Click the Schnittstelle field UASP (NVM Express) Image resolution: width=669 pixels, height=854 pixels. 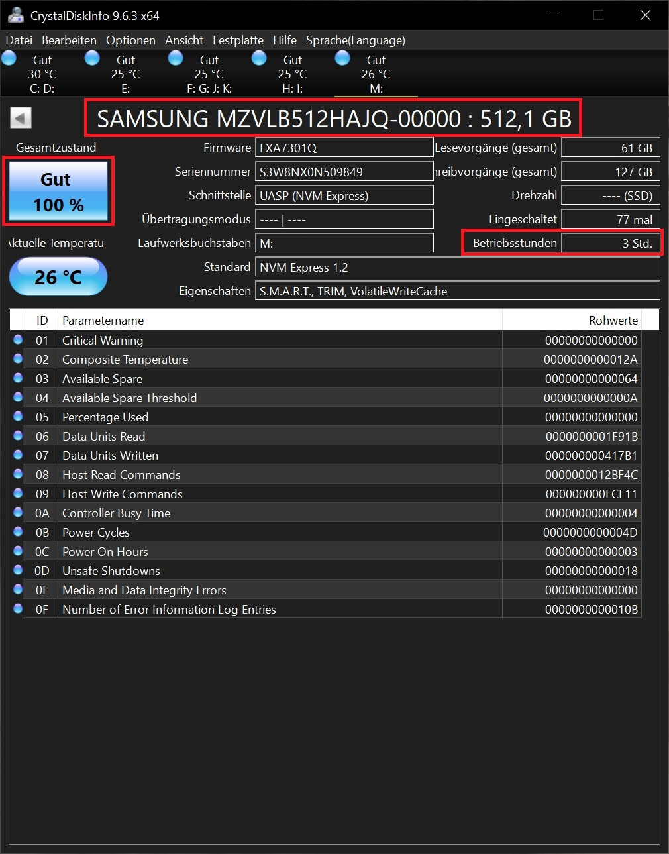click(x=344, y=195)
